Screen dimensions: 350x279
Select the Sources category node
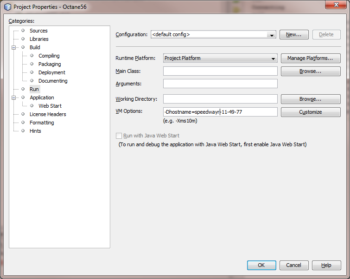click(38, 31)
